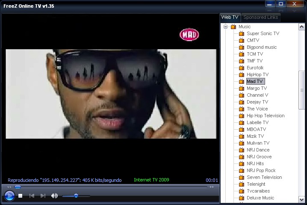Click the TV icon beside NRJ Pop Rock
The height and width of the screenshot is (205, 307).
point(242,170)
